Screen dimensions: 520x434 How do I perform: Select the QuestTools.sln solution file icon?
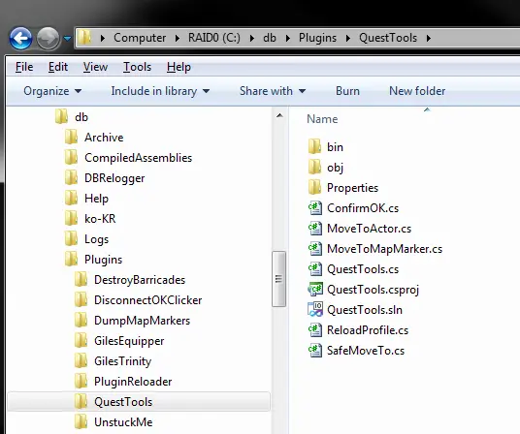[x=314, y=310]
